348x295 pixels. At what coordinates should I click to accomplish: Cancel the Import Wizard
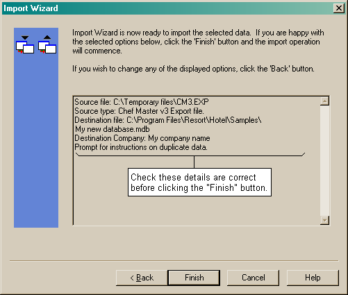click(253, 278)
